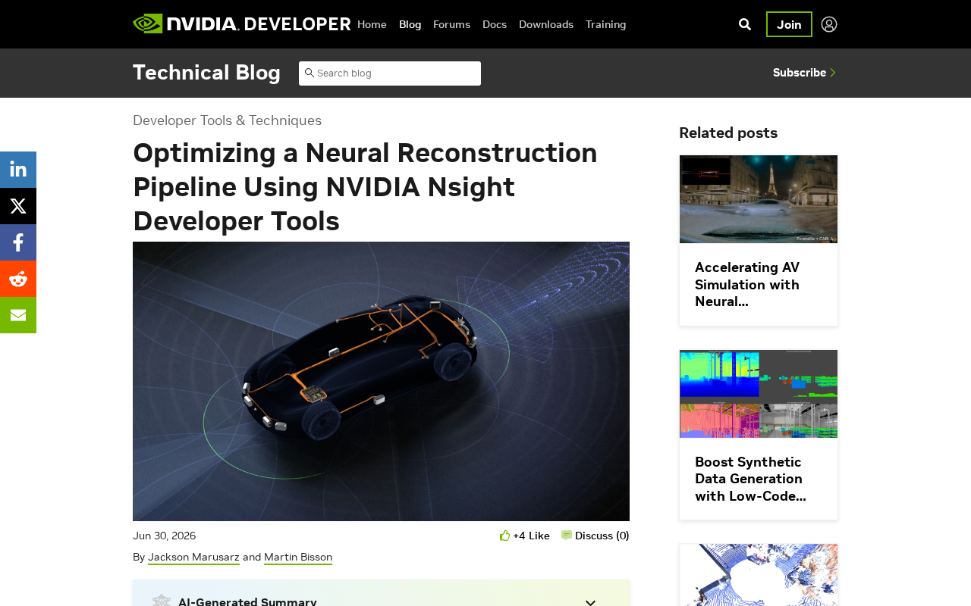Open the user account icon
This screenshot has height=606, width=971.
coord(829,24)
